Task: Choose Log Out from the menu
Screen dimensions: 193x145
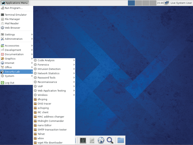Action: tap(9, 83)
